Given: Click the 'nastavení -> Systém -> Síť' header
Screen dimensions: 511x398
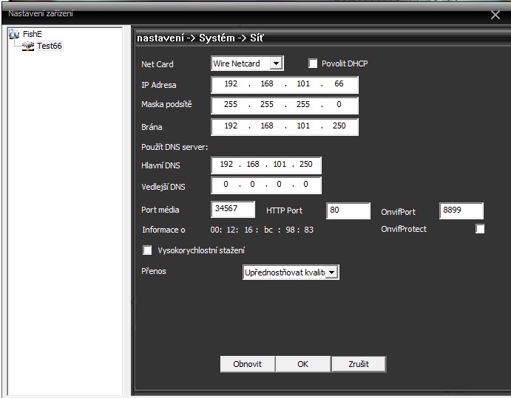Looking at the screenshot, I should (x=200, y=38).
